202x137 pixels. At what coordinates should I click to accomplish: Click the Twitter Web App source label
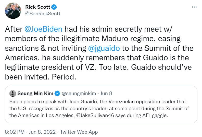coord(79,132)
